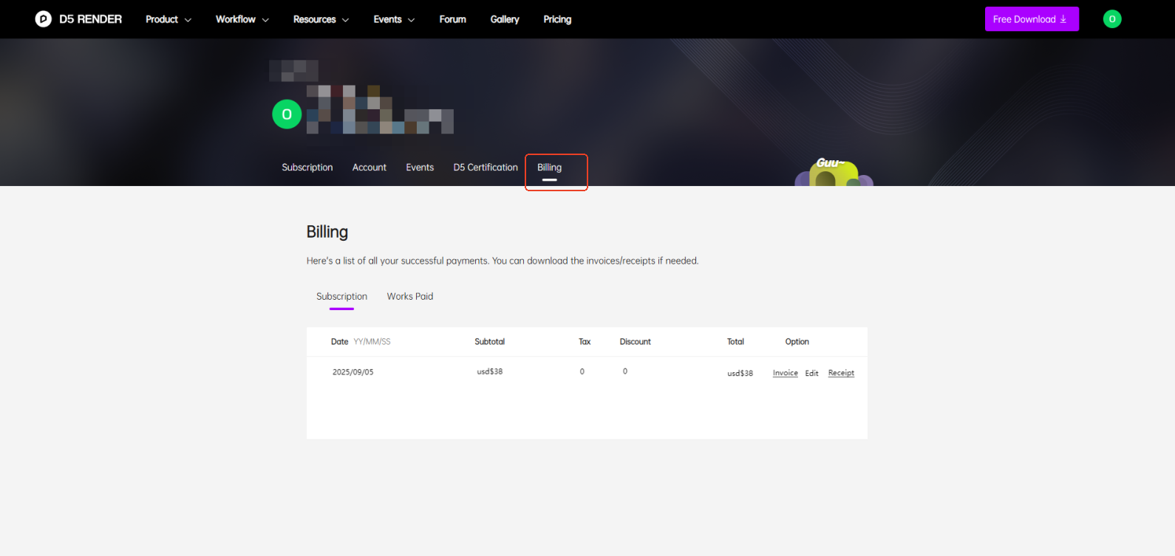
Task: Click the Total column header
Action: coord(735,342)
